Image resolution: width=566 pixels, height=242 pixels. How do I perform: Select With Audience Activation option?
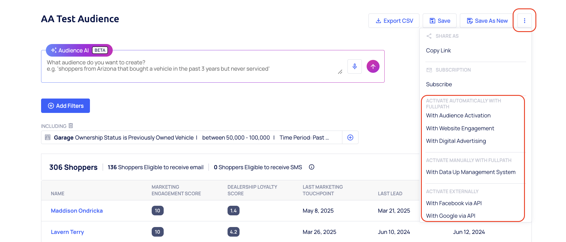(x=458, y=116)
